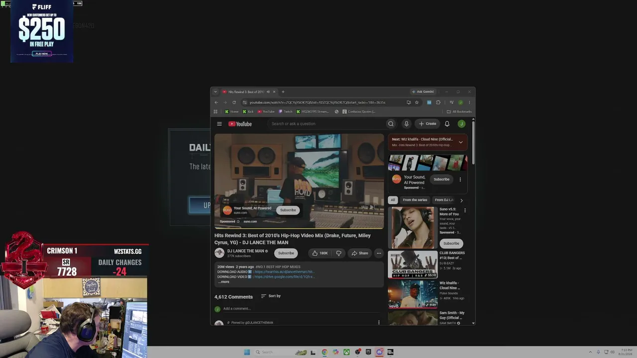Open YouTube notifications bell
This screenshot has height=358, width=637.
pos(447,124)
